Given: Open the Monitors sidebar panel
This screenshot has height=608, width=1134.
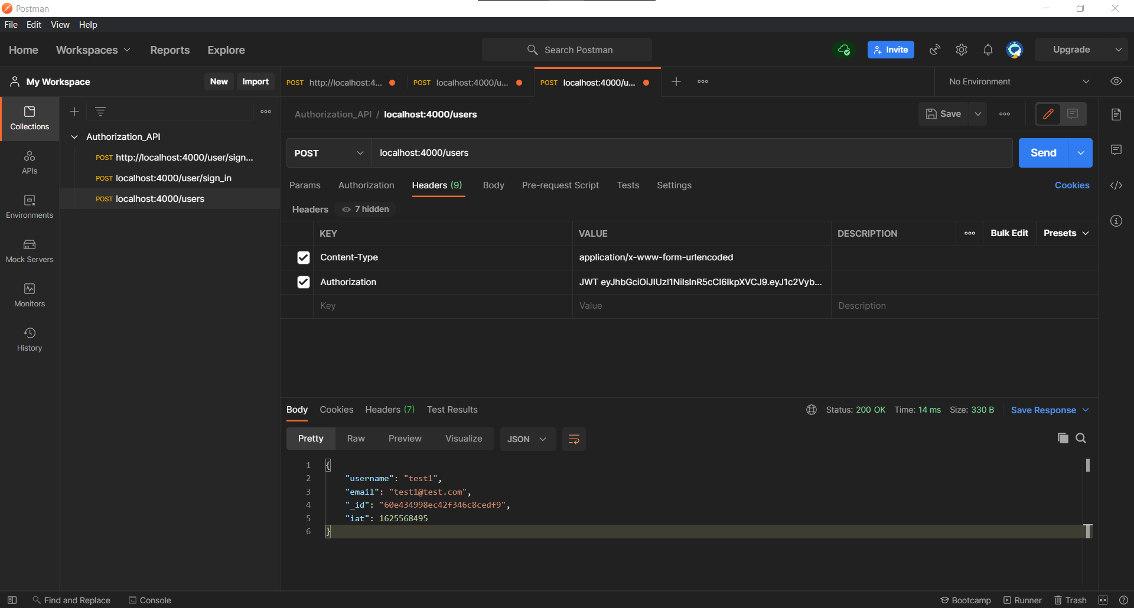Looking at the screenshot, I should 30,296.
